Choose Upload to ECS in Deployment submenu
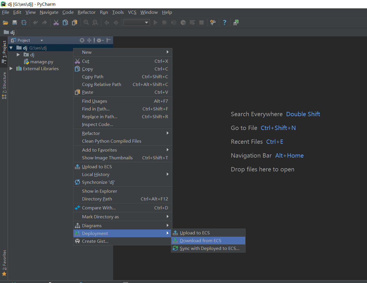 [x=208, y=233]
